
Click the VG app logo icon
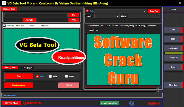pyautogui.click(x=4, y=3)
